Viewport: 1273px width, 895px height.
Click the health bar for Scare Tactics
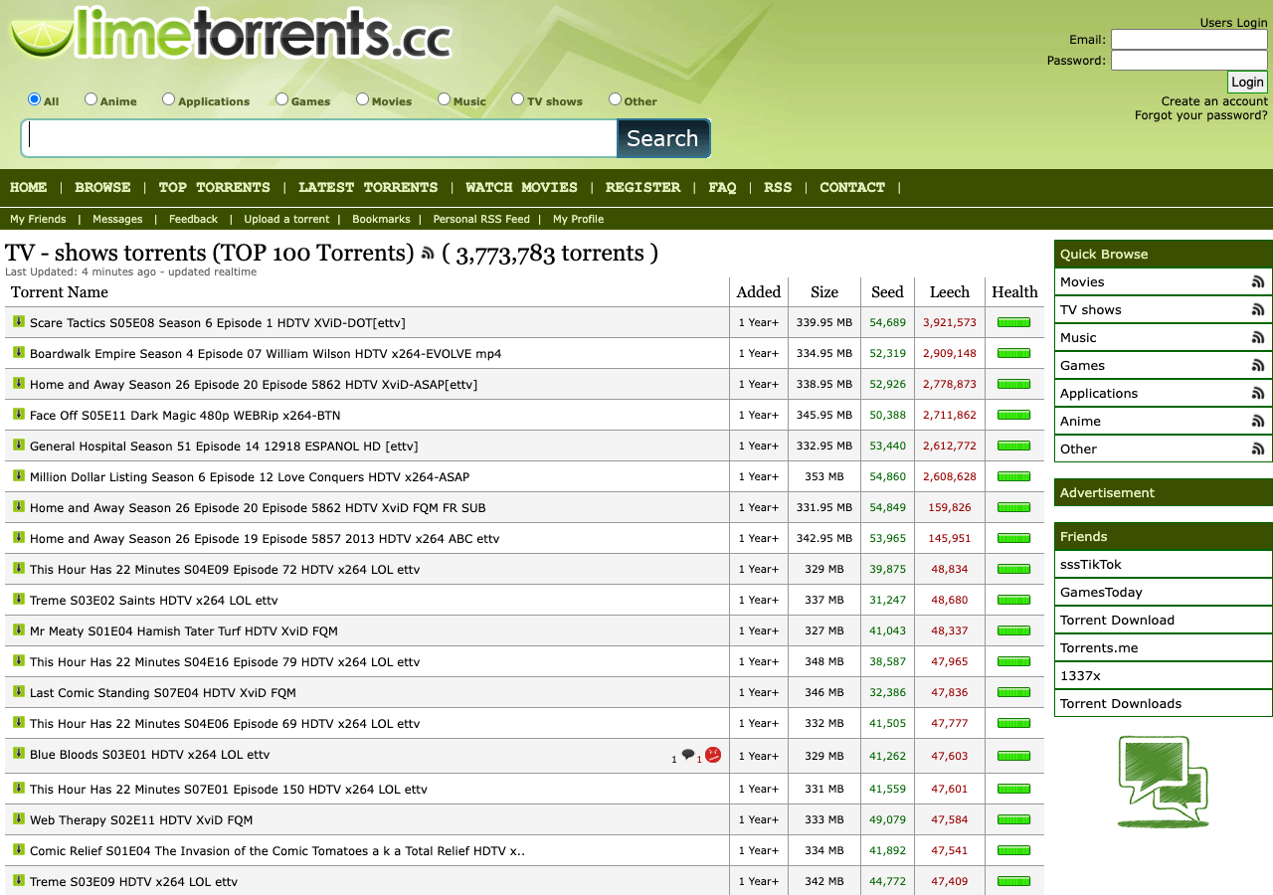pos(1013,322)
